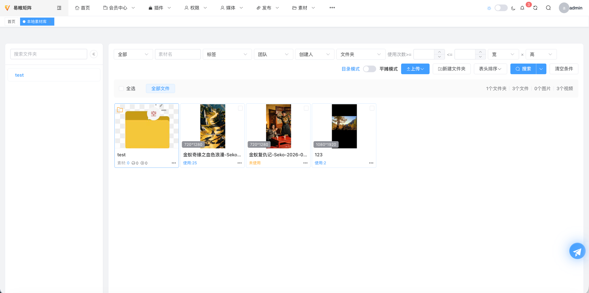Screen dimensions: 589x293
Task: Increase the maximum usage count stepper
Action: click(480, 52)
